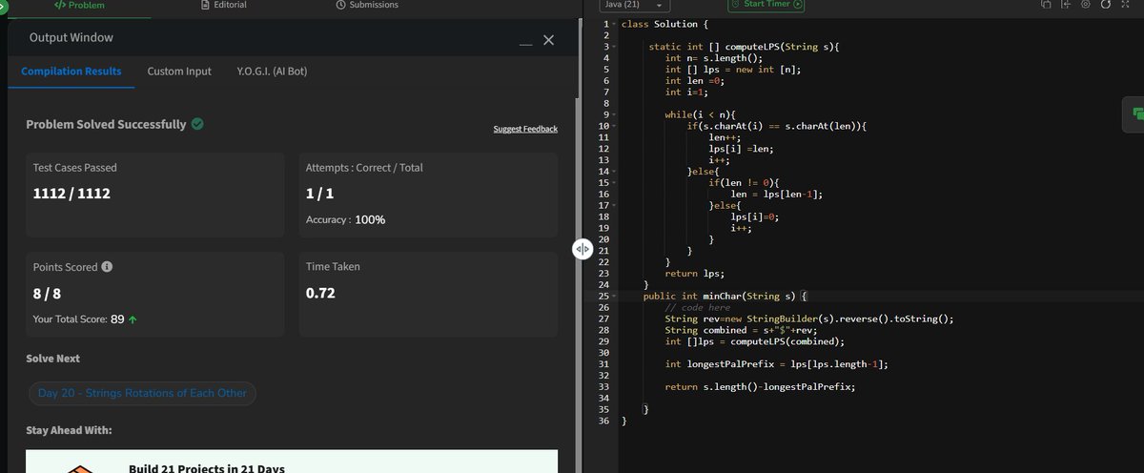
Task: Collapse minChar method fold at line 25
Action: click(614, 297)
